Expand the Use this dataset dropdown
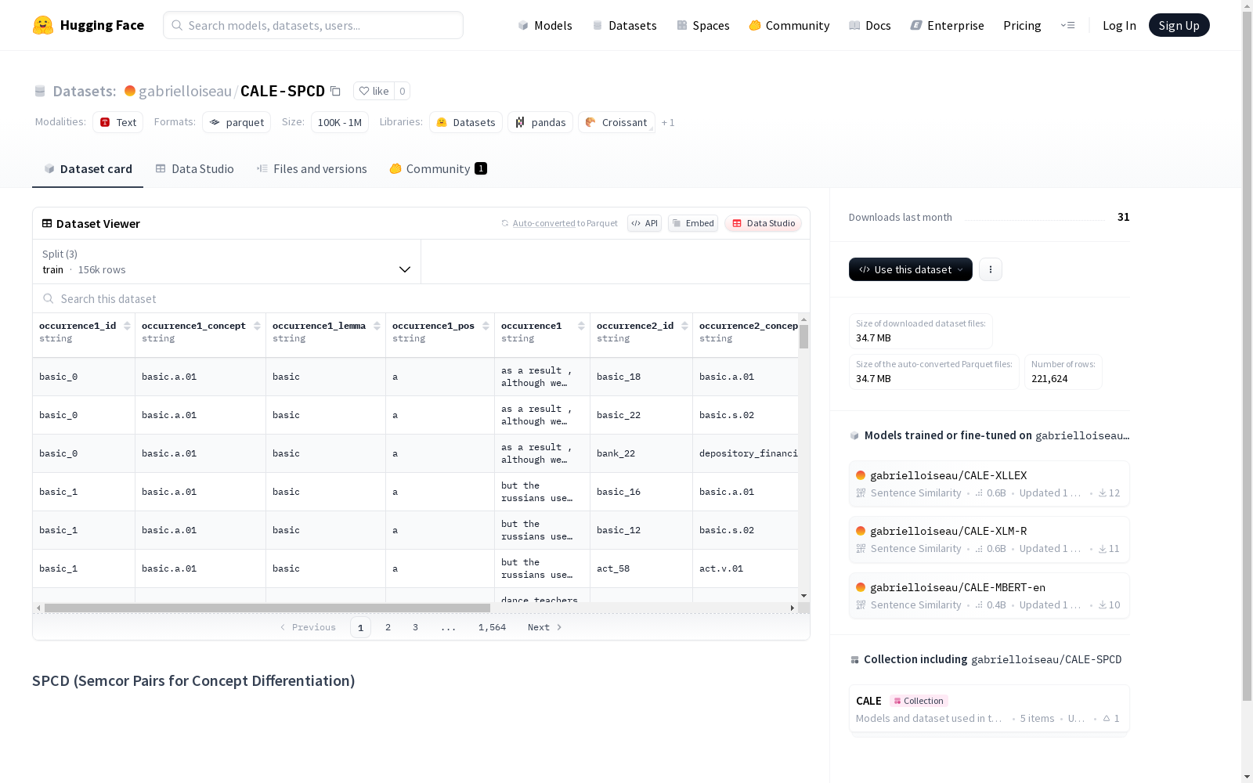1253x783 pixels. click(x=911, y=269)
